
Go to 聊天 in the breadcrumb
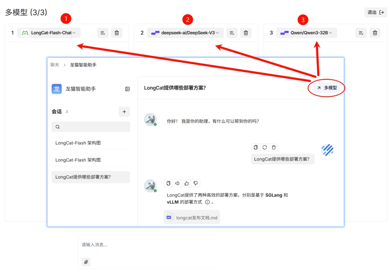55,65
